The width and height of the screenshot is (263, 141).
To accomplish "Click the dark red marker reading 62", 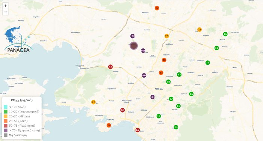I will tap(138, 130).
